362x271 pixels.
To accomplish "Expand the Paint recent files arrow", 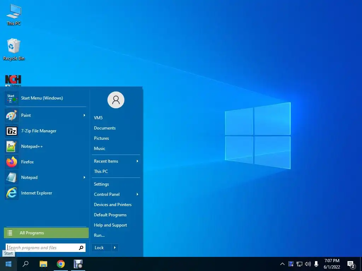I will (x=84, y=115).
